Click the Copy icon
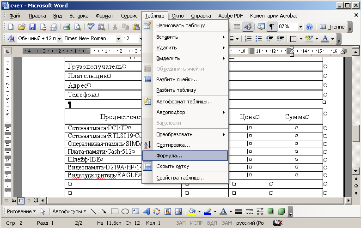Viewport: 361px width, 228px height. click(x=125, y=27)
